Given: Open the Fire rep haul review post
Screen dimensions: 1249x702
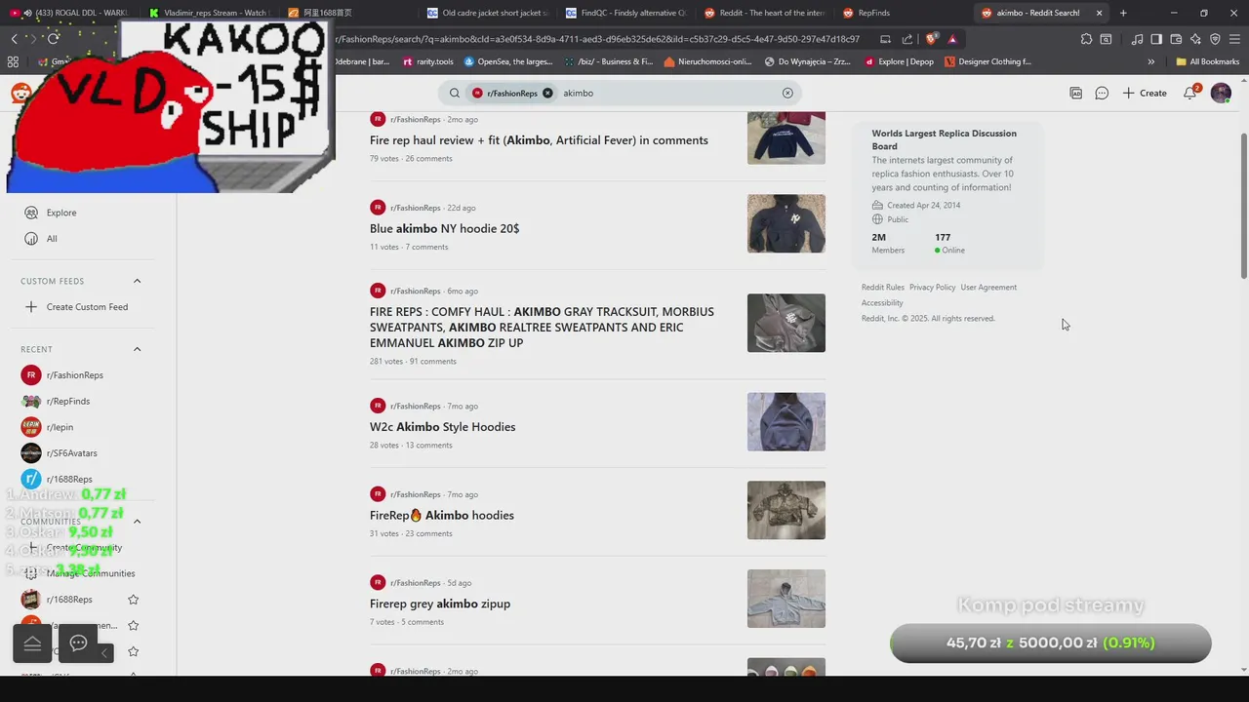Looking at the screenshot, I should [x=539, y=140].
